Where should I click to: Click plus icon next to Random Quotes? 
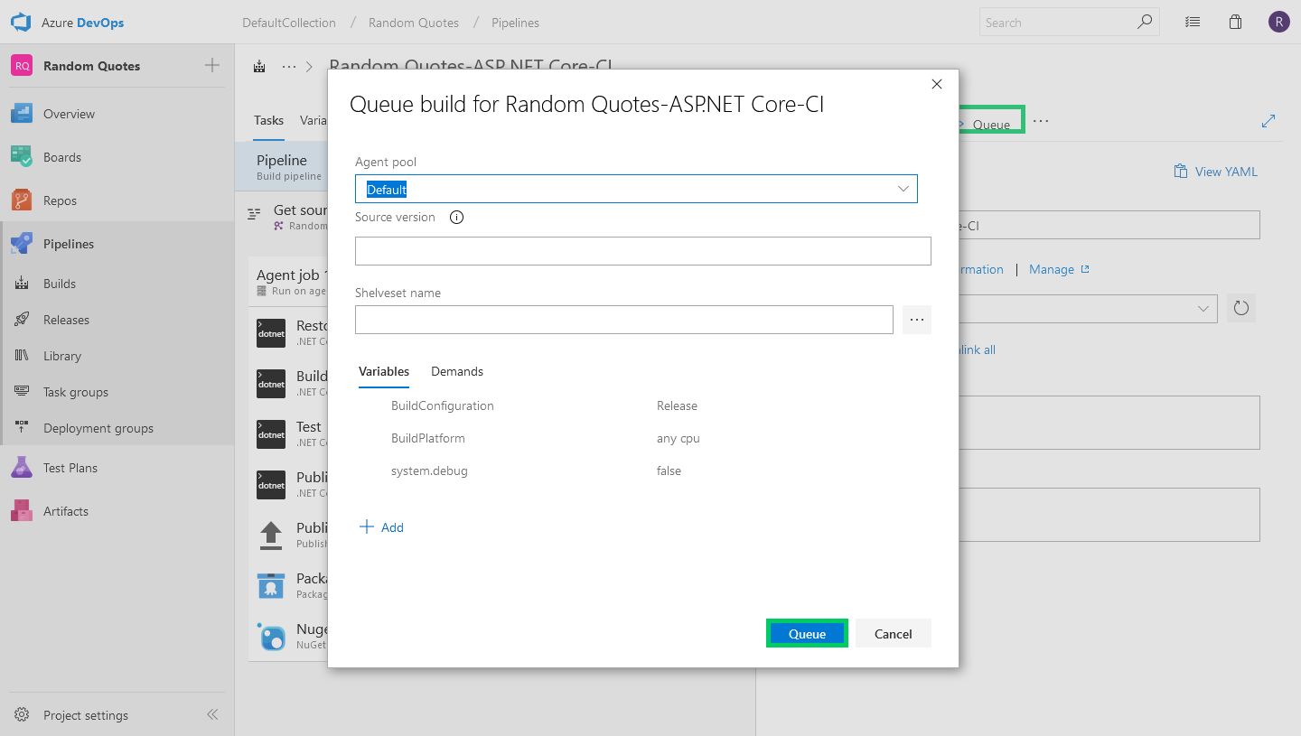(212, 65)
